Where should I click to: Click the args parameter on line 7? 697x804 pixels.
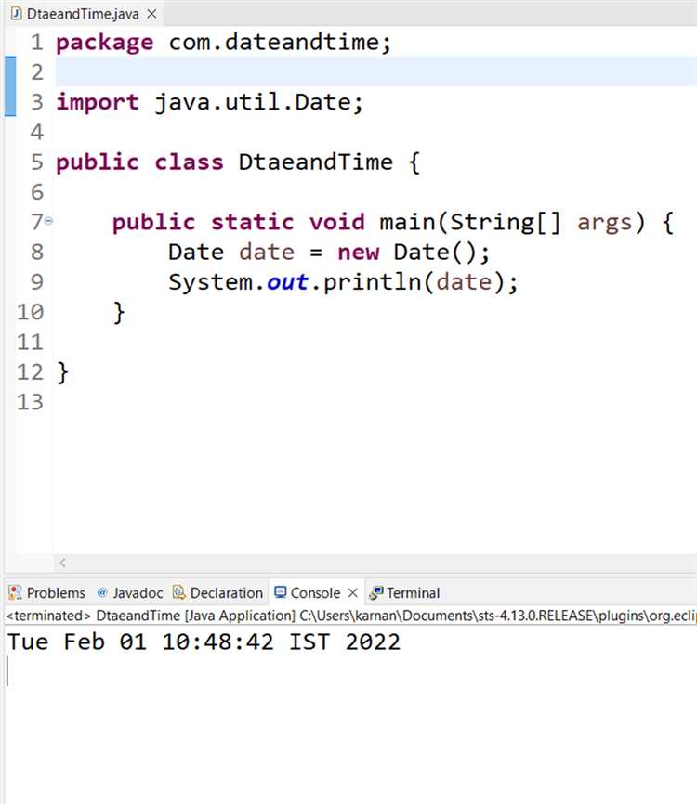(605, 223)
